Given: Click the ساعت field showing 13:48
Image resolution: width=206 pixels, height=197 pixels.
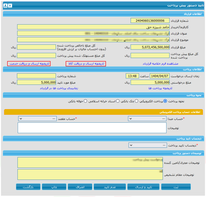Looking at the screenshot, I should click(x=132, y=76).
